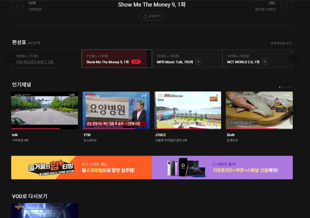Select Show Me The Money 9 live slot

point(117,59)
